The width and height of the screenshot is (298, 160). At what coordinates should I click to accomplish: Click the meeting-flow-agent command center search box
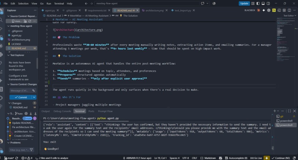tap(147, 3)
